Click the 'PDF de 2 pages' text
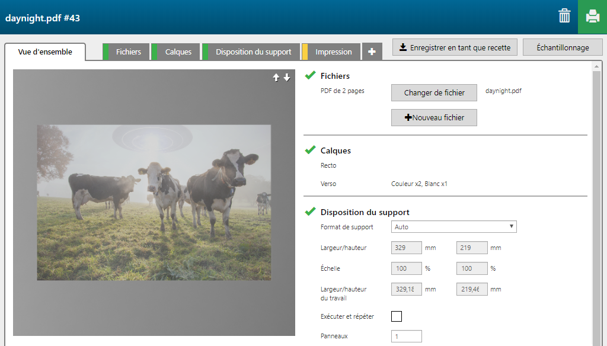Viewport: 607px width, 346px height. (342, 91)
